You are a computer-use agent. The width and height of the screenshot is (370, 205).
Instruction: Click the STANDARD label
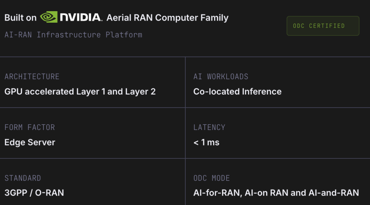pos(22,178)
